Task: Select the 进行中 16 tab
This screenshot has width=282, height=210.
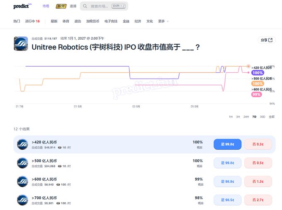Action: tap(32, 21)
